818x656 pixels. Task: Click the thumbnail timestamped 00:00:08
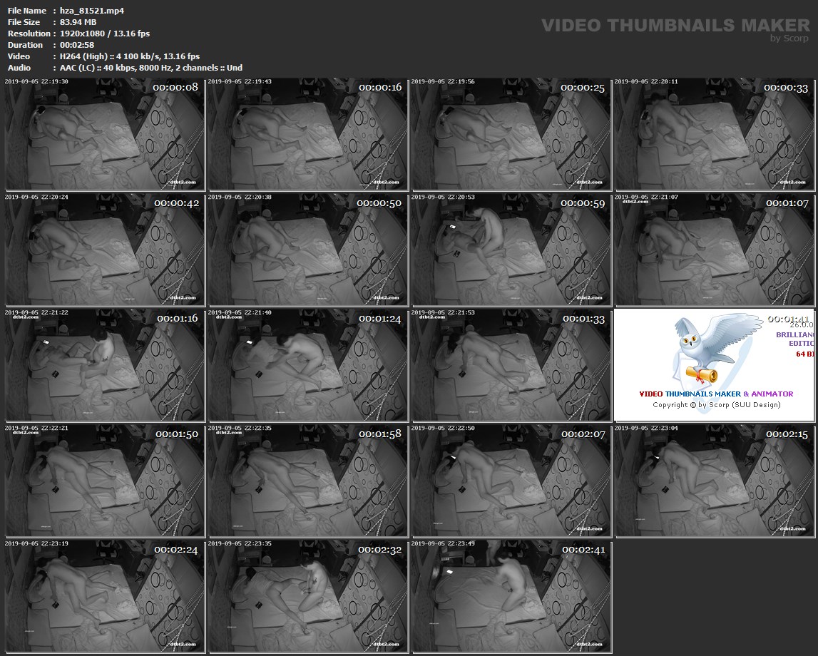(105, 134)
